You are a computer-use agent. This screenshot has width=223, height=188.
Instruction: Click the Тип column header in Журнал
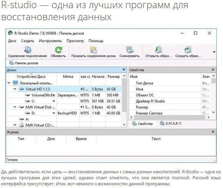(21, 139)
